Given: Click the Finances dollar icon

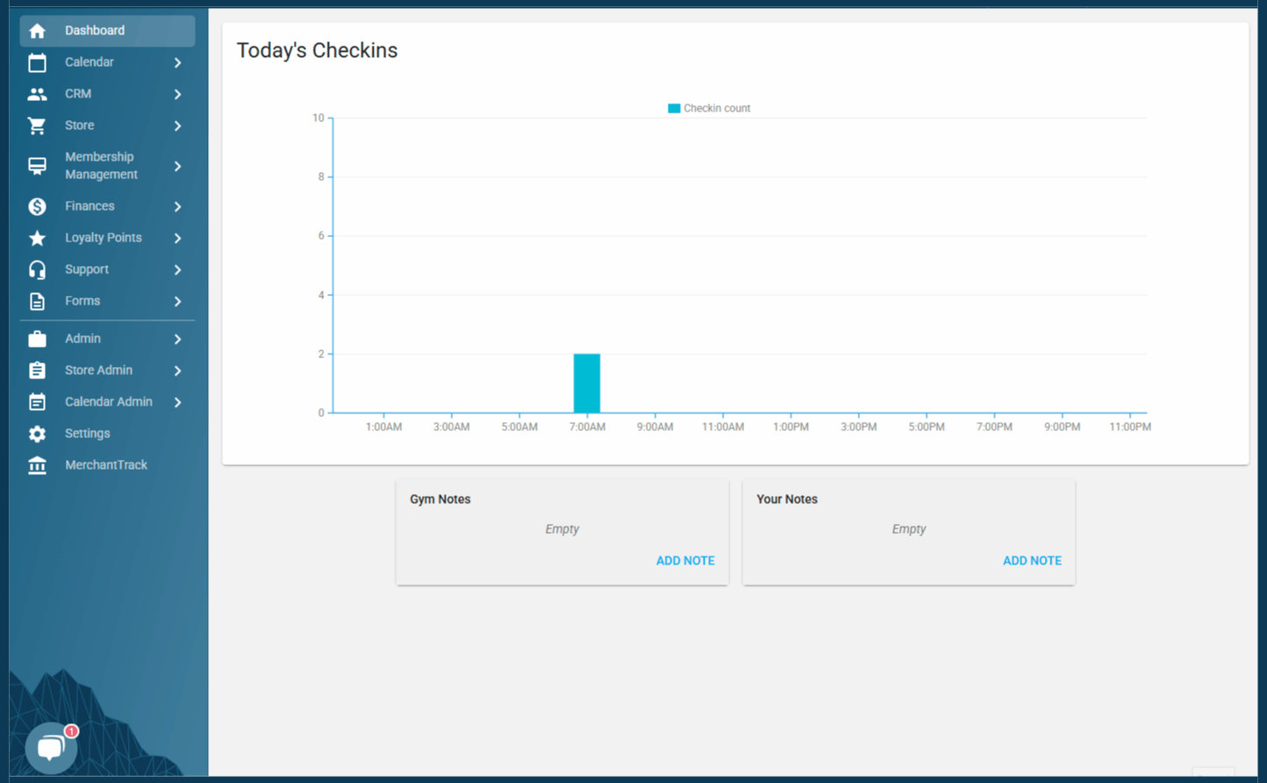Looking at the screenshot, I should click(x=37, y=206).
